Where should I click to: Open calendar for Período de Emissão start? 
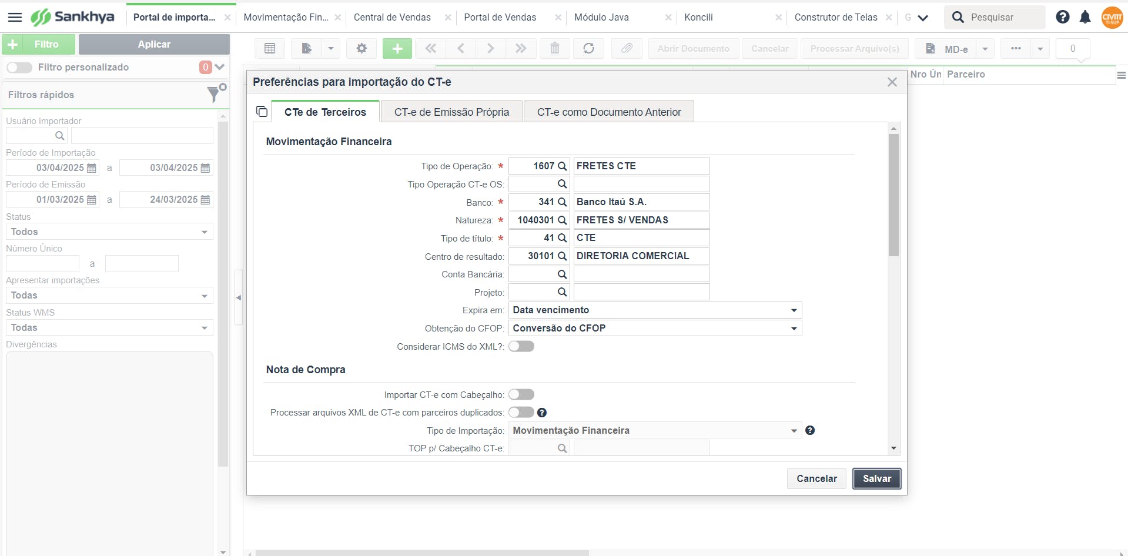point(92,200)
